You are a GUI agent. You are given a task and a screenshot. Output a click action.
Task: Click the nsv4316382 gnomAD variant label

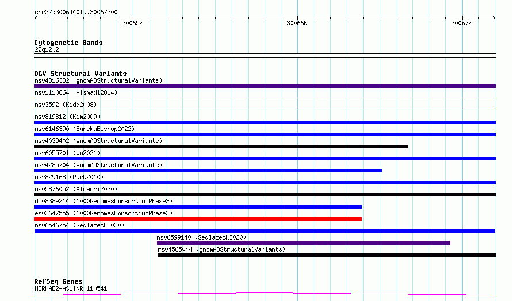pos(98,80)
